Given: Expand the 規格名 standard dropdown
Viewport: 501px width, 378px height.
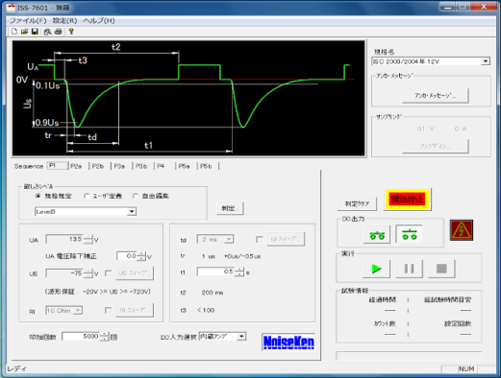Looking at the screenshot, I should click(486, 61).
